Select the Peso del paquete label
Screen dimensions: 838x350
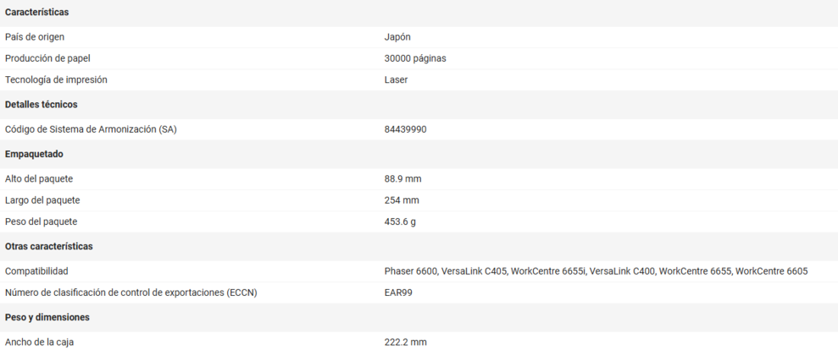pos(41,221)
